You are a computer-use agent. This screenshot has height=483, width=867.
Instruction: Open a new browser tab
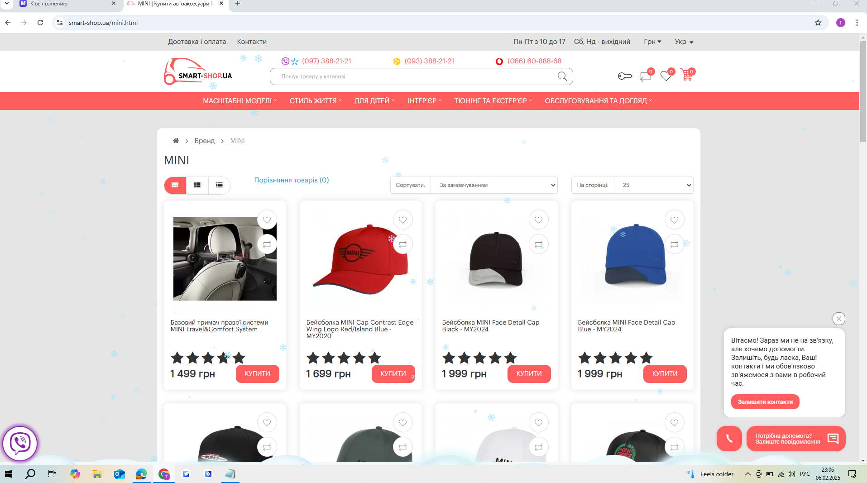click(x=238, y=4)
